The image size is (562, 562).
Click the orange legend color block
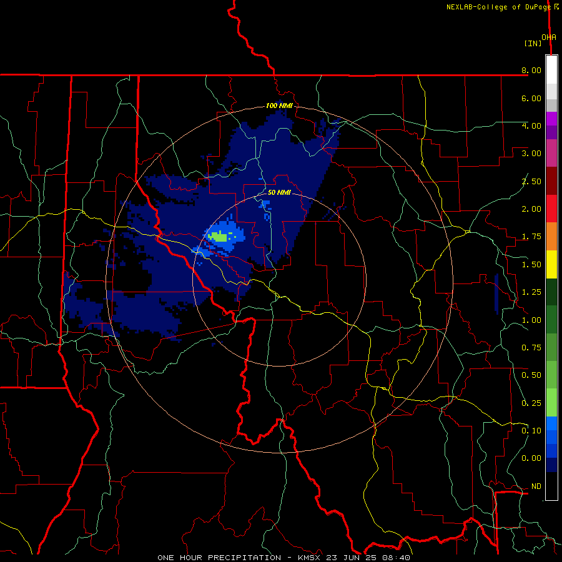[551, 236]
